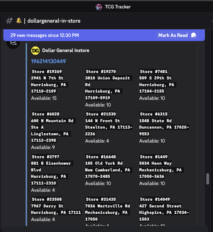The image size is (213, 232).
Task: Select Store #6315 heading
Action: click(154, 114)
